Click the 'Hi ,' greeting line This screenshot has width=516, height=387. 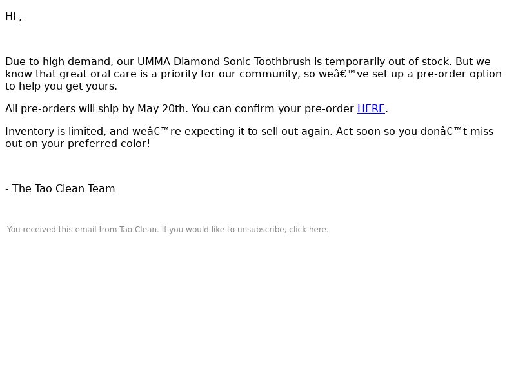click(x=14, y=17)
